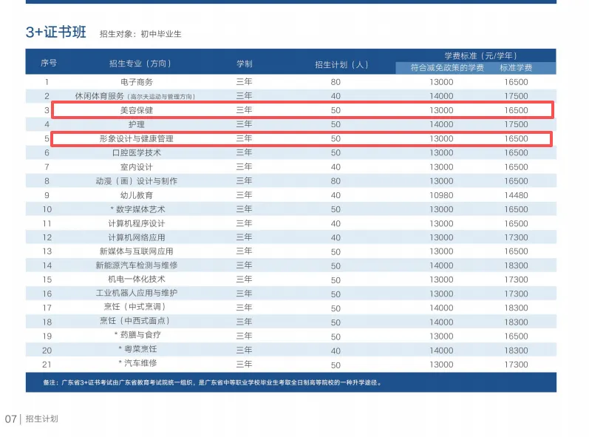Image resolution: width=589 pixels, height=437 pixels.
Task: Click enrollment plan '40' in 粤菜烹饪 row
Action: point(336,351)
